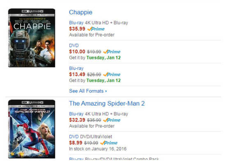The width and height of the screenshot is (238, 161).
Task: Click Prime logo beside $13.49 Blu-ray price
Action: tap(112, 75)
